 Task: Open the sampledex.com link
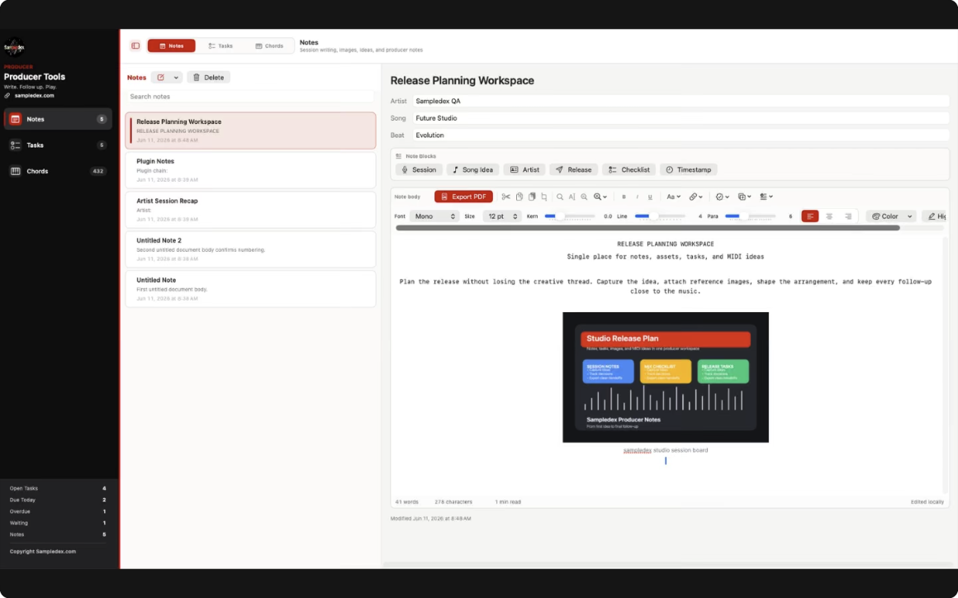(34, 95)
